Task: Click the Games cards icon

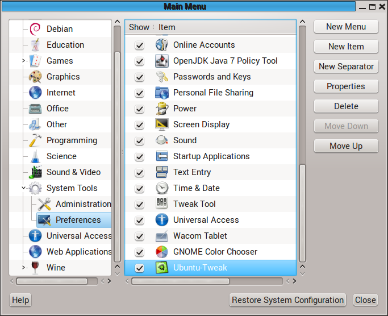Action: [35, 61]
